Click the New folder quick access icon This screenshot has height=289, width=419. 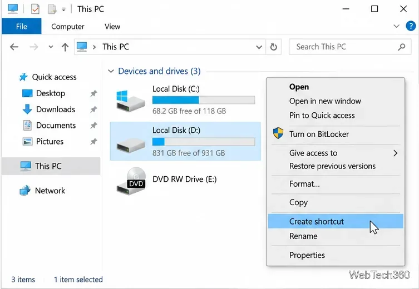coord(52,9)
